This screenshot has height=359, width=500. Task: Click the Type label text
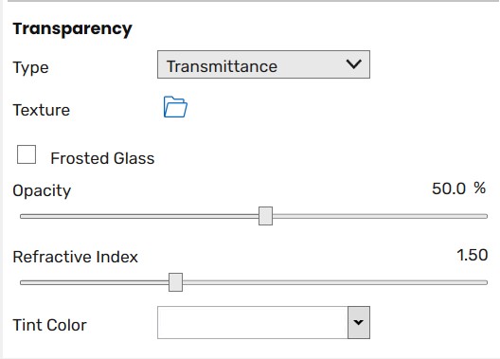coord(30,67)
